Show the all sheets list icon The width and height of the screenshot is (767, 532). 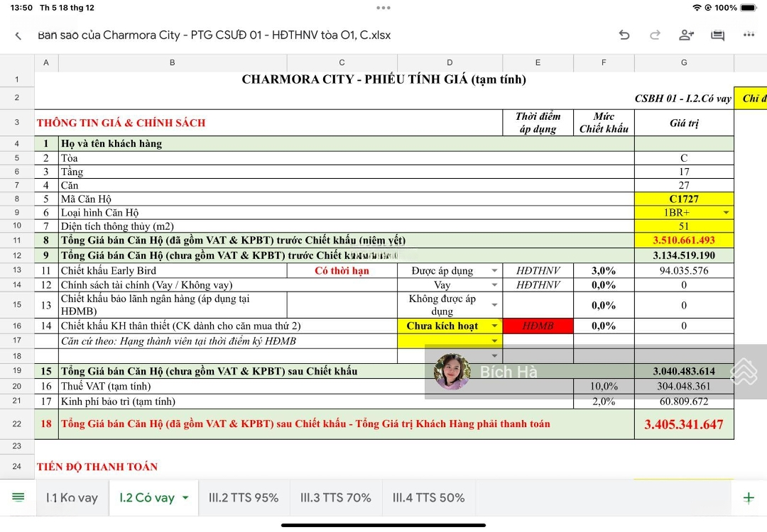pos(18,497)
